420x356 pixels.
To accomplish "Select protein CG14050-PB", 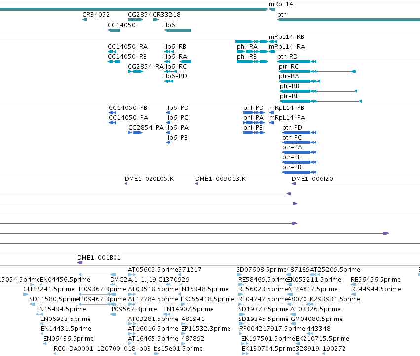I will pyautogui.click(x=112, y=113).
